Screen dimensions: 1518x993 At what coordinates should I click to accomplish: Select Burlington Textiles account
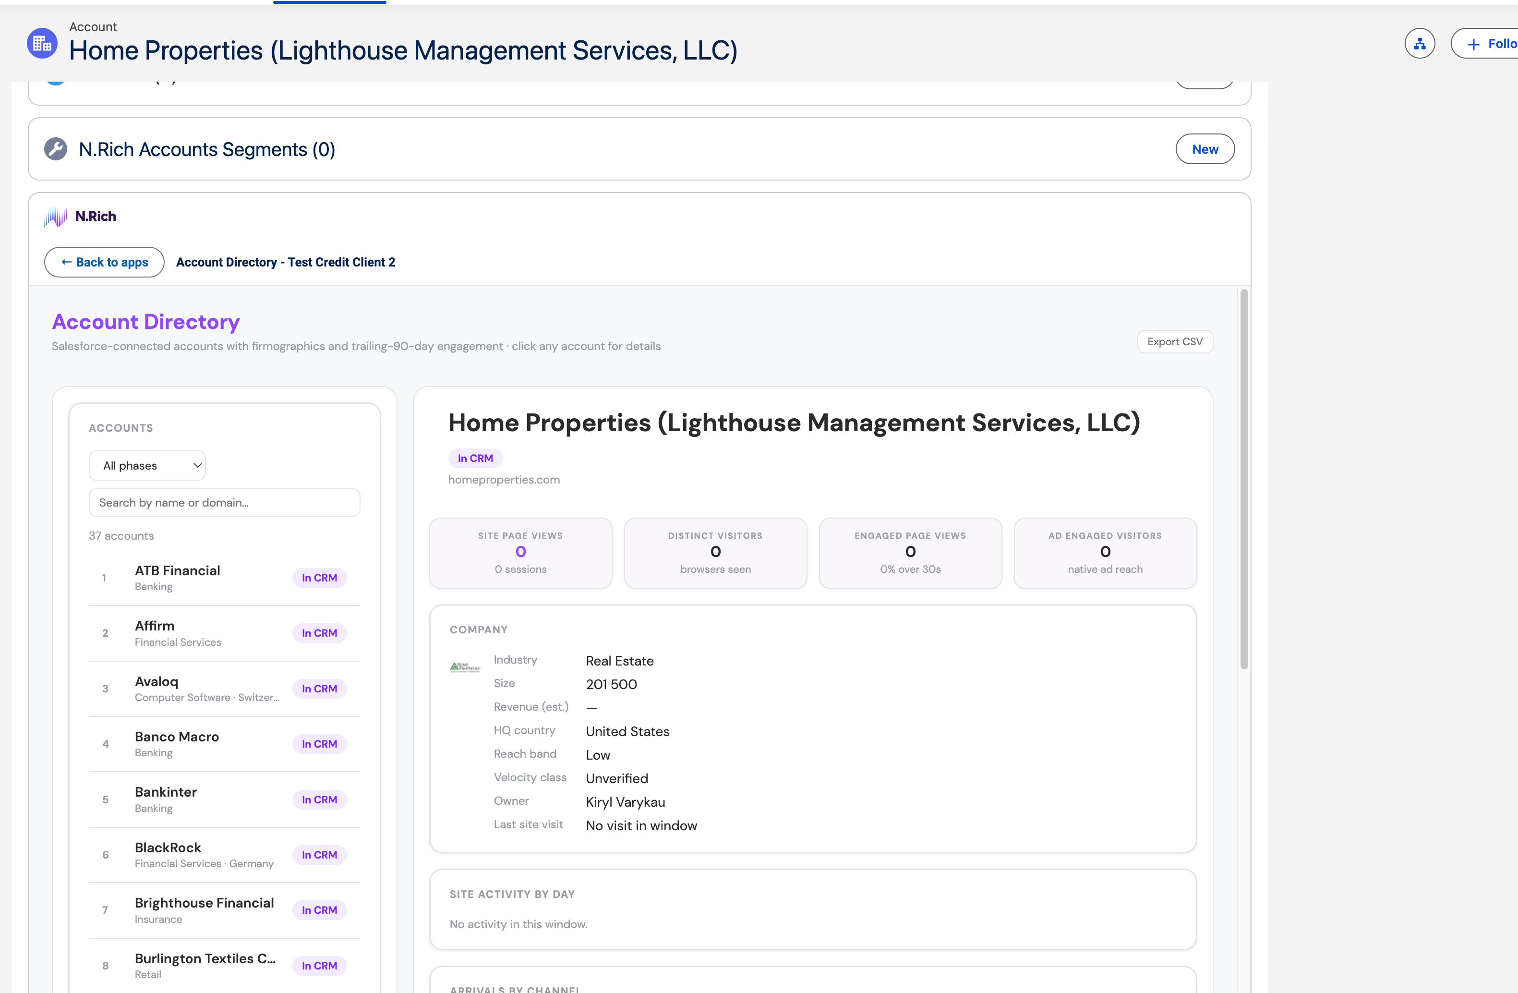coord(225,966)
